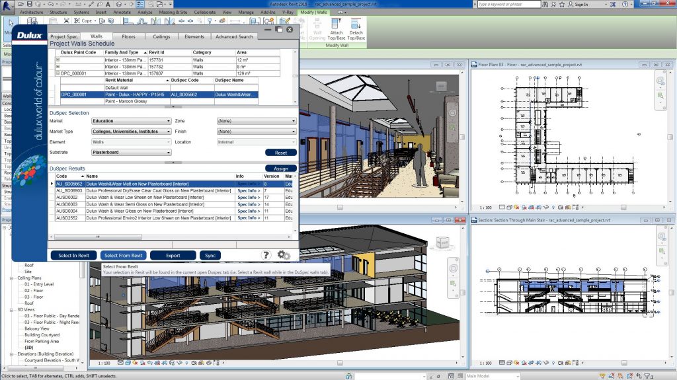The width and height of the screenshot is (677, 380).
Task: Open Dulux plugin settings gear icon
Action: (x=284, y=255)
